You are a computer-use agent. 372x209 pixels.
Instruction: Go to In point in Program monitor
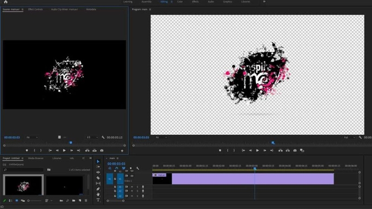coord(243,150)
